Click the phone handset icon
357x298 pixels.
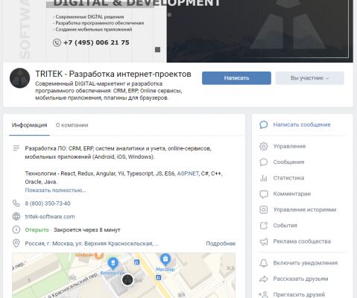coord(16,203)
